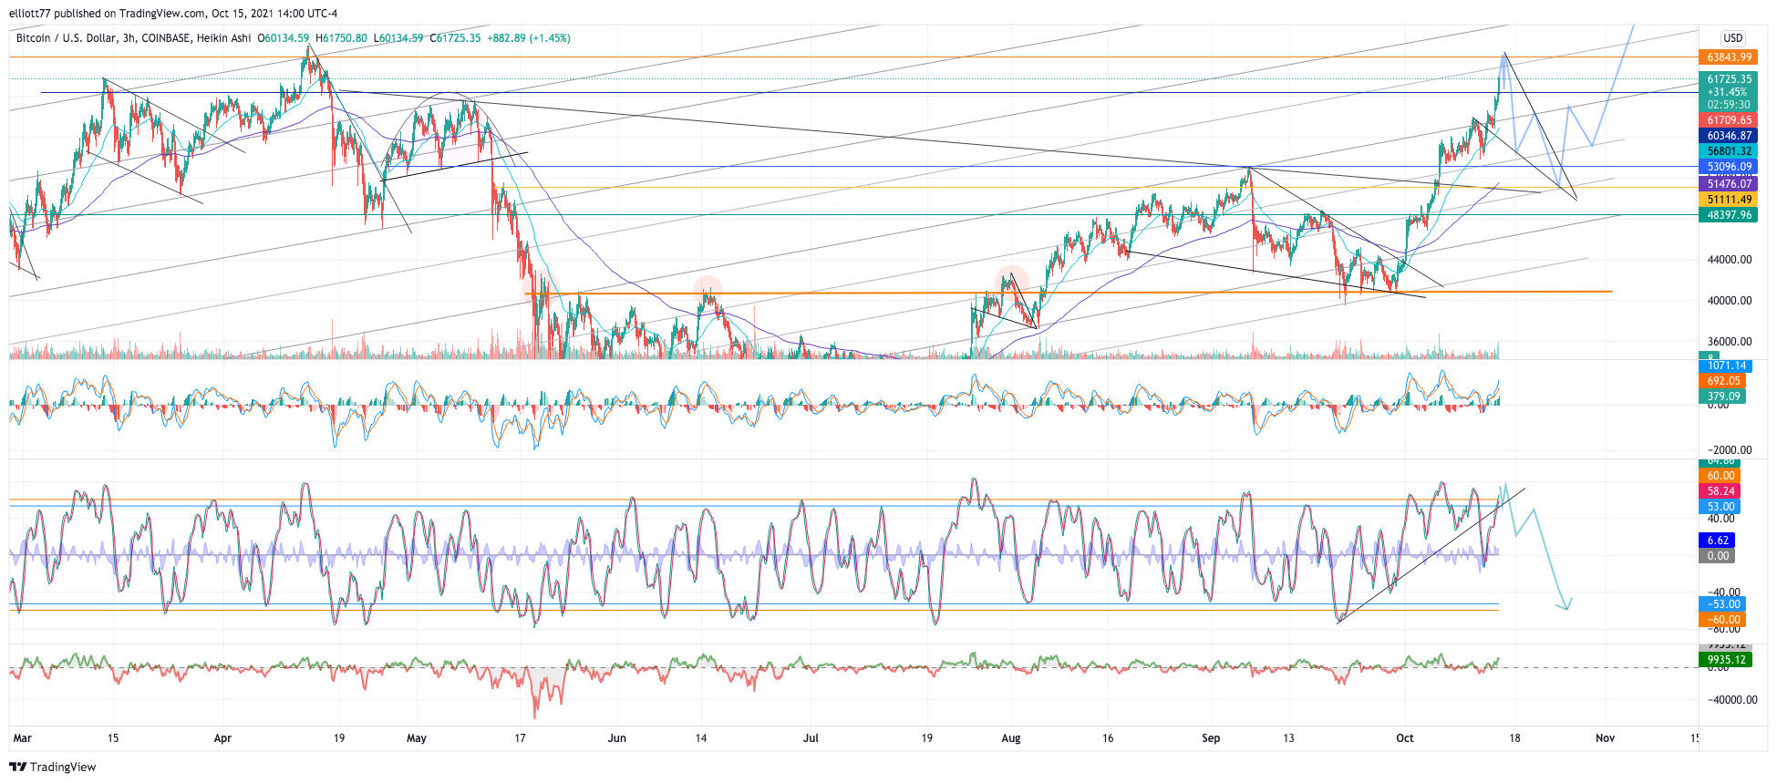Click the 44000.00 price axis tick
The height and width of the screenshot is (783, 1777).
(1729, 260)
